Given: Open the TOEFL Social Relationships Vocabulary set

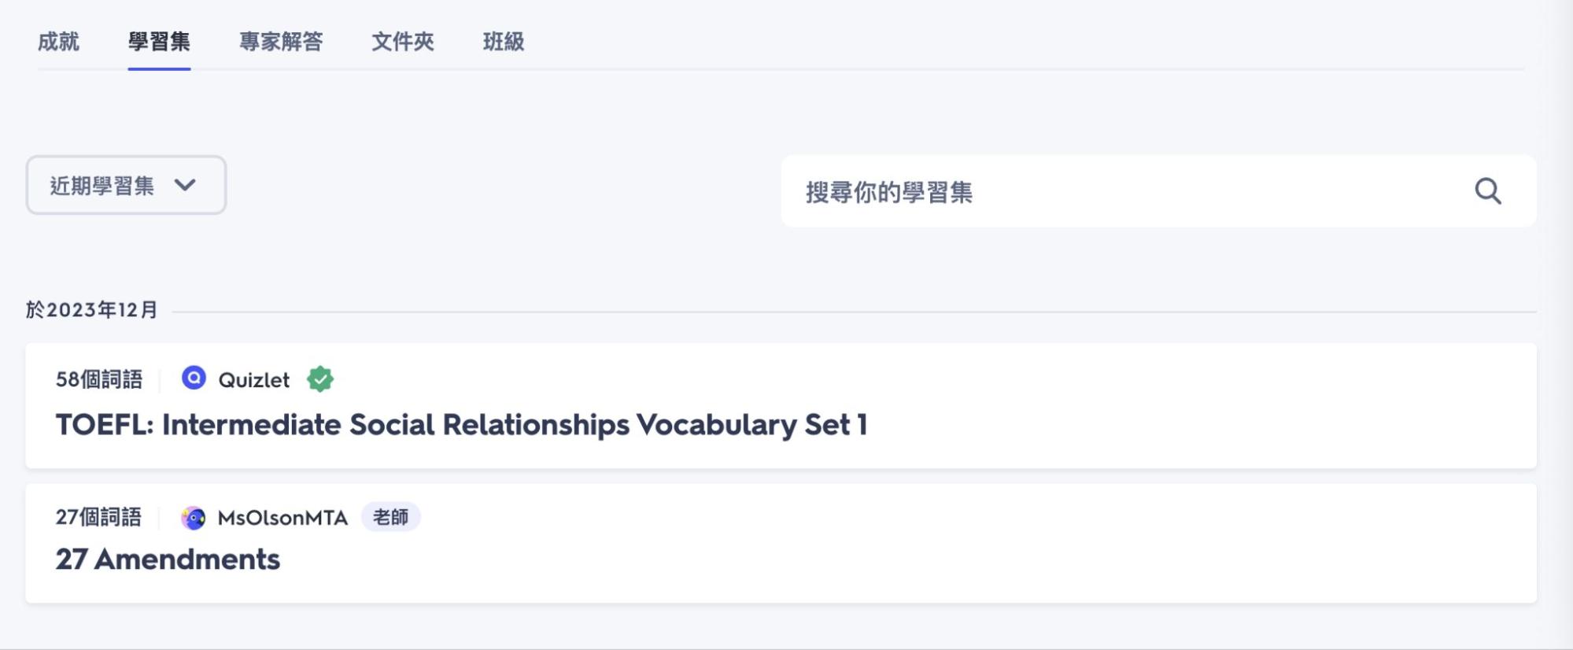Looking at the screenshot, I should click(460, 425).
